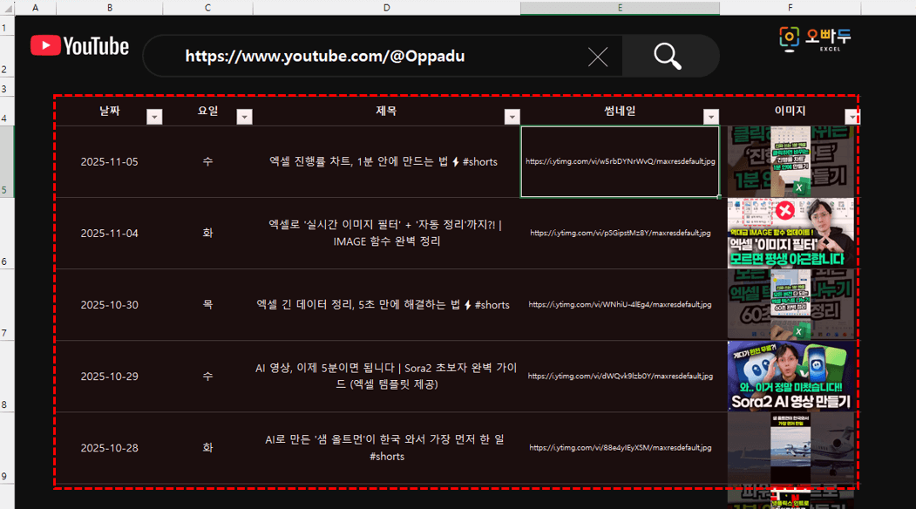
Task: Open the 썸네일 column filter dropdown
Action: [x=711, y=117]
